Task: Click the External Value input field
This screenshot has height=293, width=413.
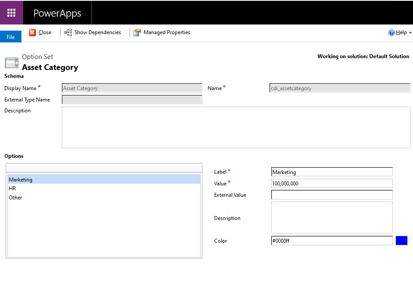Action: 332,195
